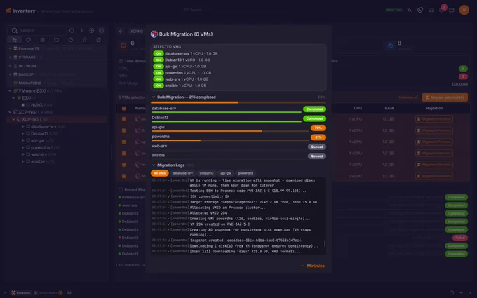Collapse the VMware ESXi node

10,90
